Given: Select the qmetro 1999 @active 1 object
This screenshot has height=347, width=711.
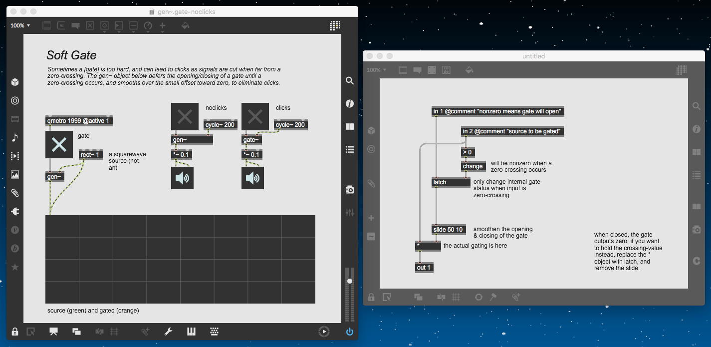Looking at the screenshot, I should pos(79,120).
